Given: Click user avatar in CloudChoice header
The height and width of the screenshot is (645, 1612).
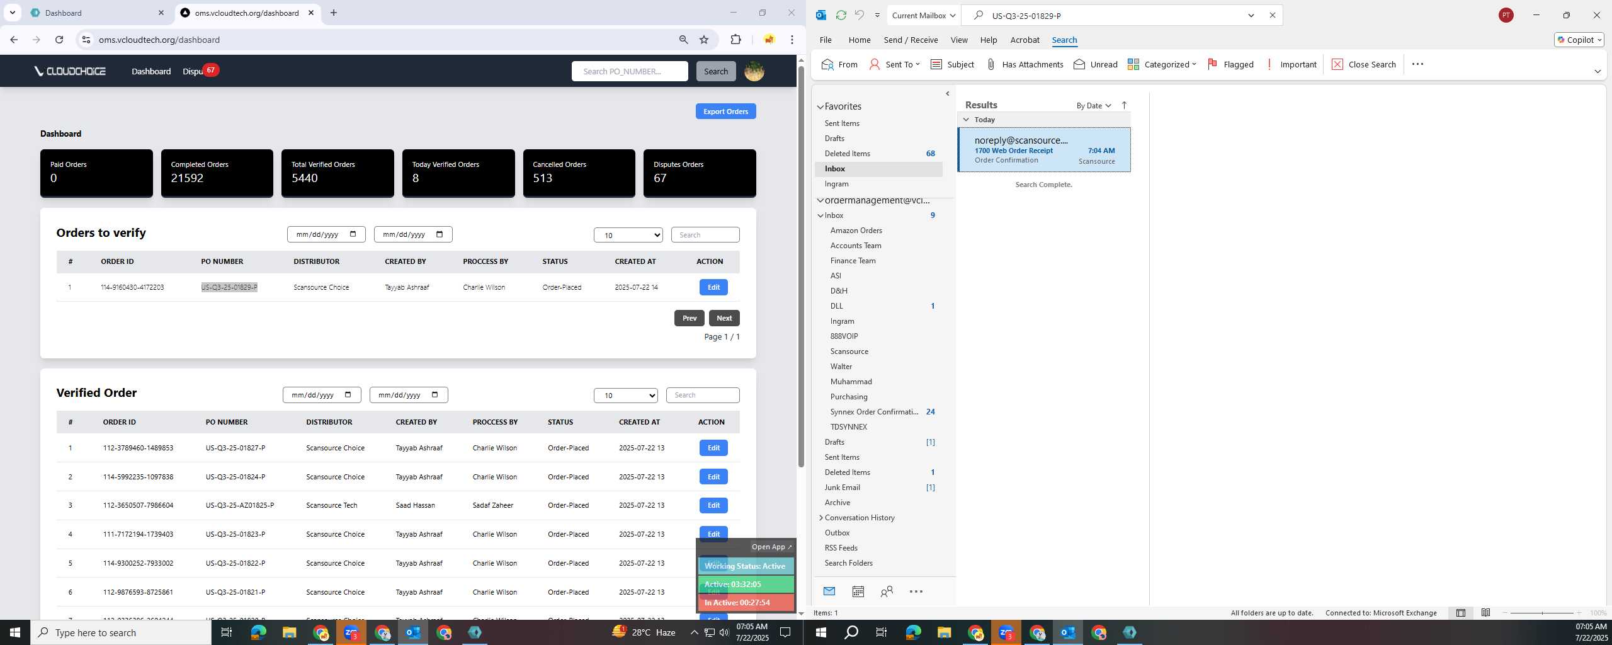Looking at the screenshot, I should 754,71.
